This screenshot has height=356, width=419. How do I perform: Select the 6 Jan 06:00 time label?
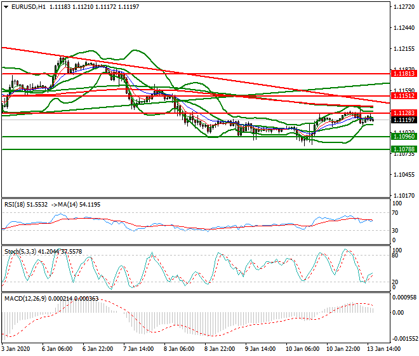click(x=57, y=349)
